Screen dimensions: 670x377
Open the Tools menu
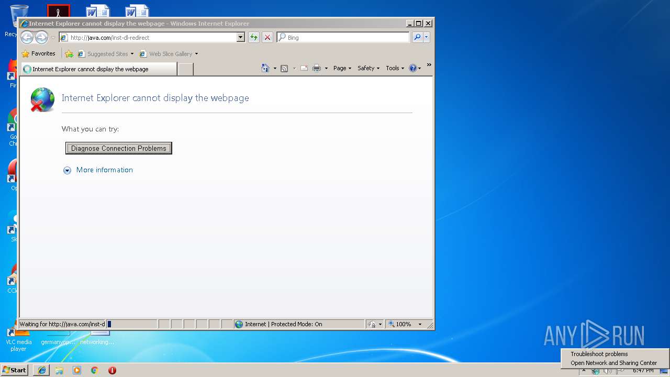(395, 68)
